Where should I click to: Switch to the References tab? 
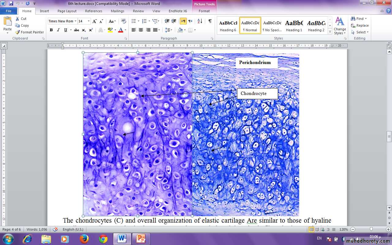pos(94,11)
